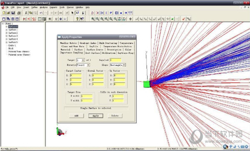Viewport: 250px width, 151px height.
Task: Switch to the Color tab
Action: (128, 49)
